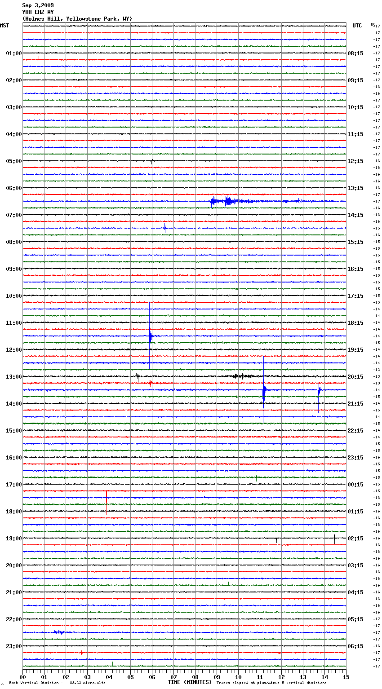Click the '10' minute tick label
Viewport: 382px width, 689px height.
coord(239,677)
